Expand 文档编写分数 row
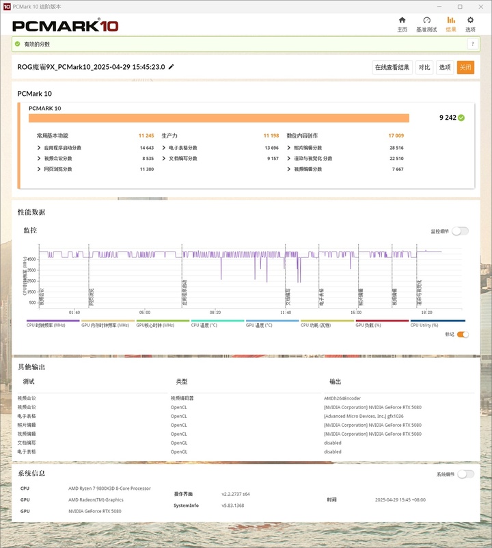Image resolution: width=492 pixels, height=548 pixels. tap(164, 158)
